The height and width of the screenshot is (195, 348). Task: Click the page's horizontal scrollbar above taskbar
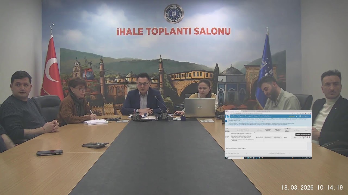tap(269, 156)
